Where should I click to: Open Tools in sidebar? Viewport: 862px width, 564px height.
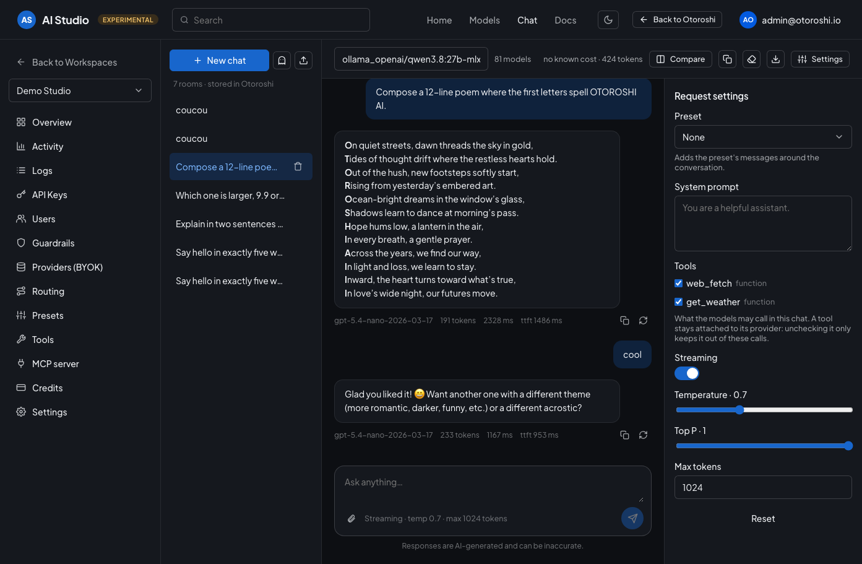coord(80,340)
